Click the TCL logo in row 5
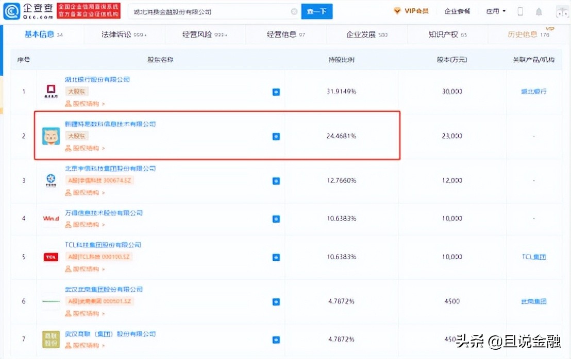This screenshot has height=359, width=571. [x=51, y=257]
